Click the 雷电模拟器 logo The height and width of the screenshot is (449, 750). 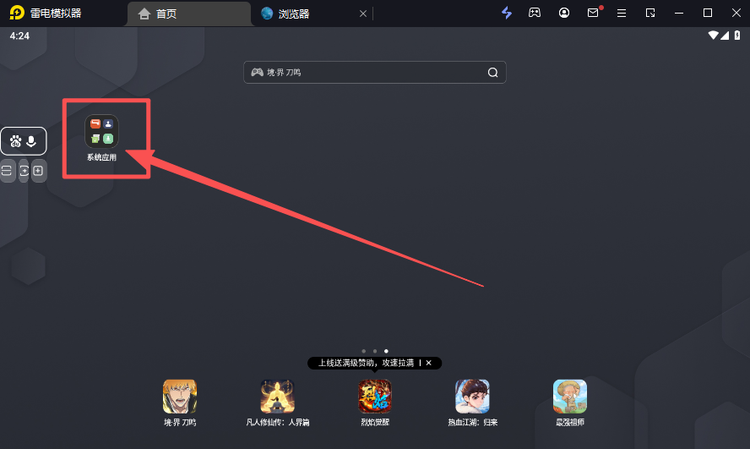pos(17,13)
